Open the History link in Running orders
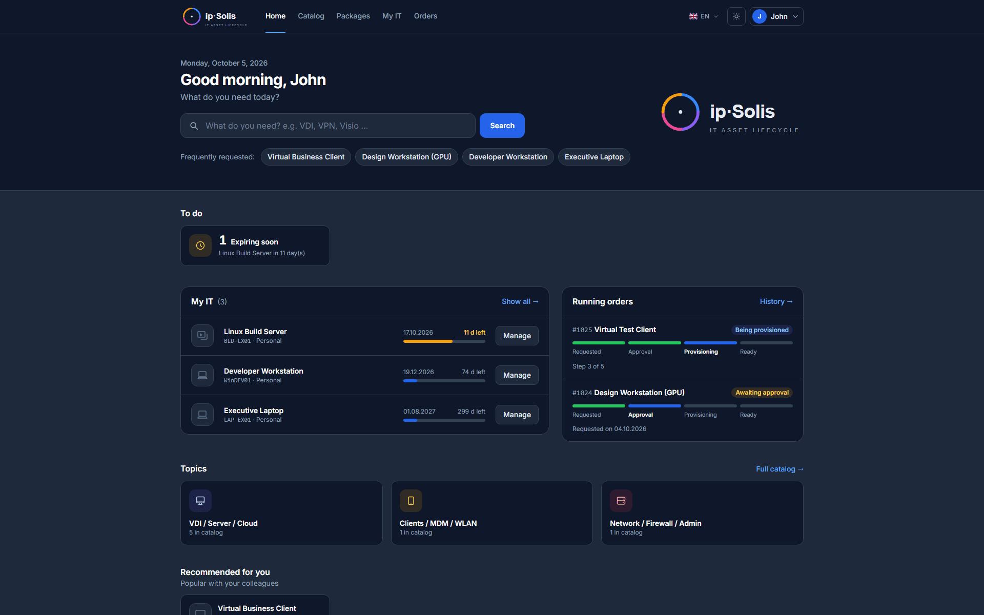984x615 pixels. 776,301
